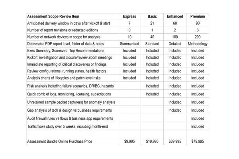The height and width of the screenshot is (159, 239).
Task: Select the $79,995 Premium price
Action: pyautogui.click(x=198, y=142)
